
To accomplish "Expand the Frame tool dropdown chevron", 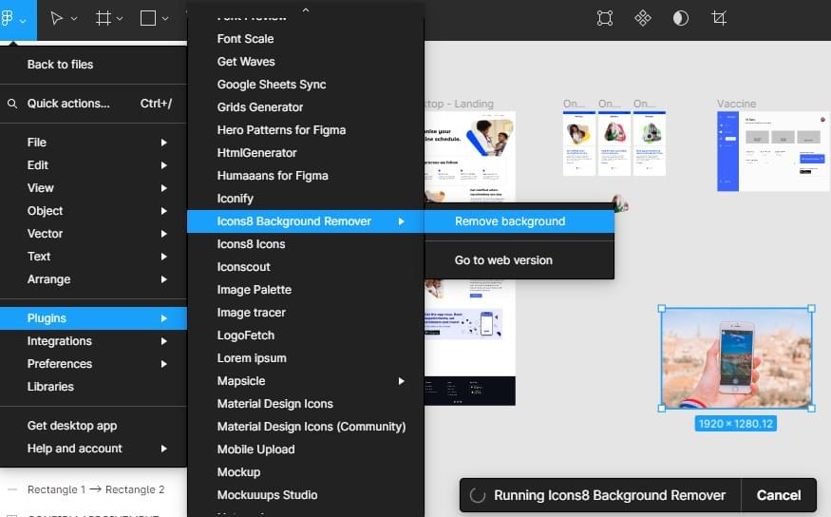I will point(120,19).
